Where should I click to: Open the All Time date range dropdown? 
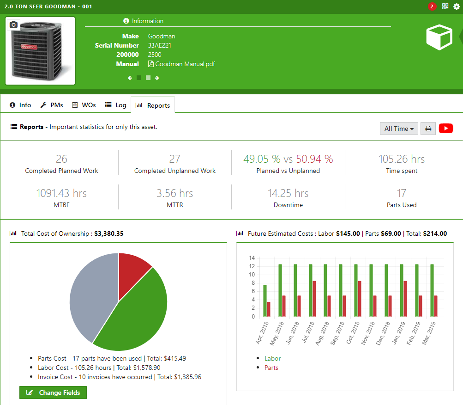point(398,129)
